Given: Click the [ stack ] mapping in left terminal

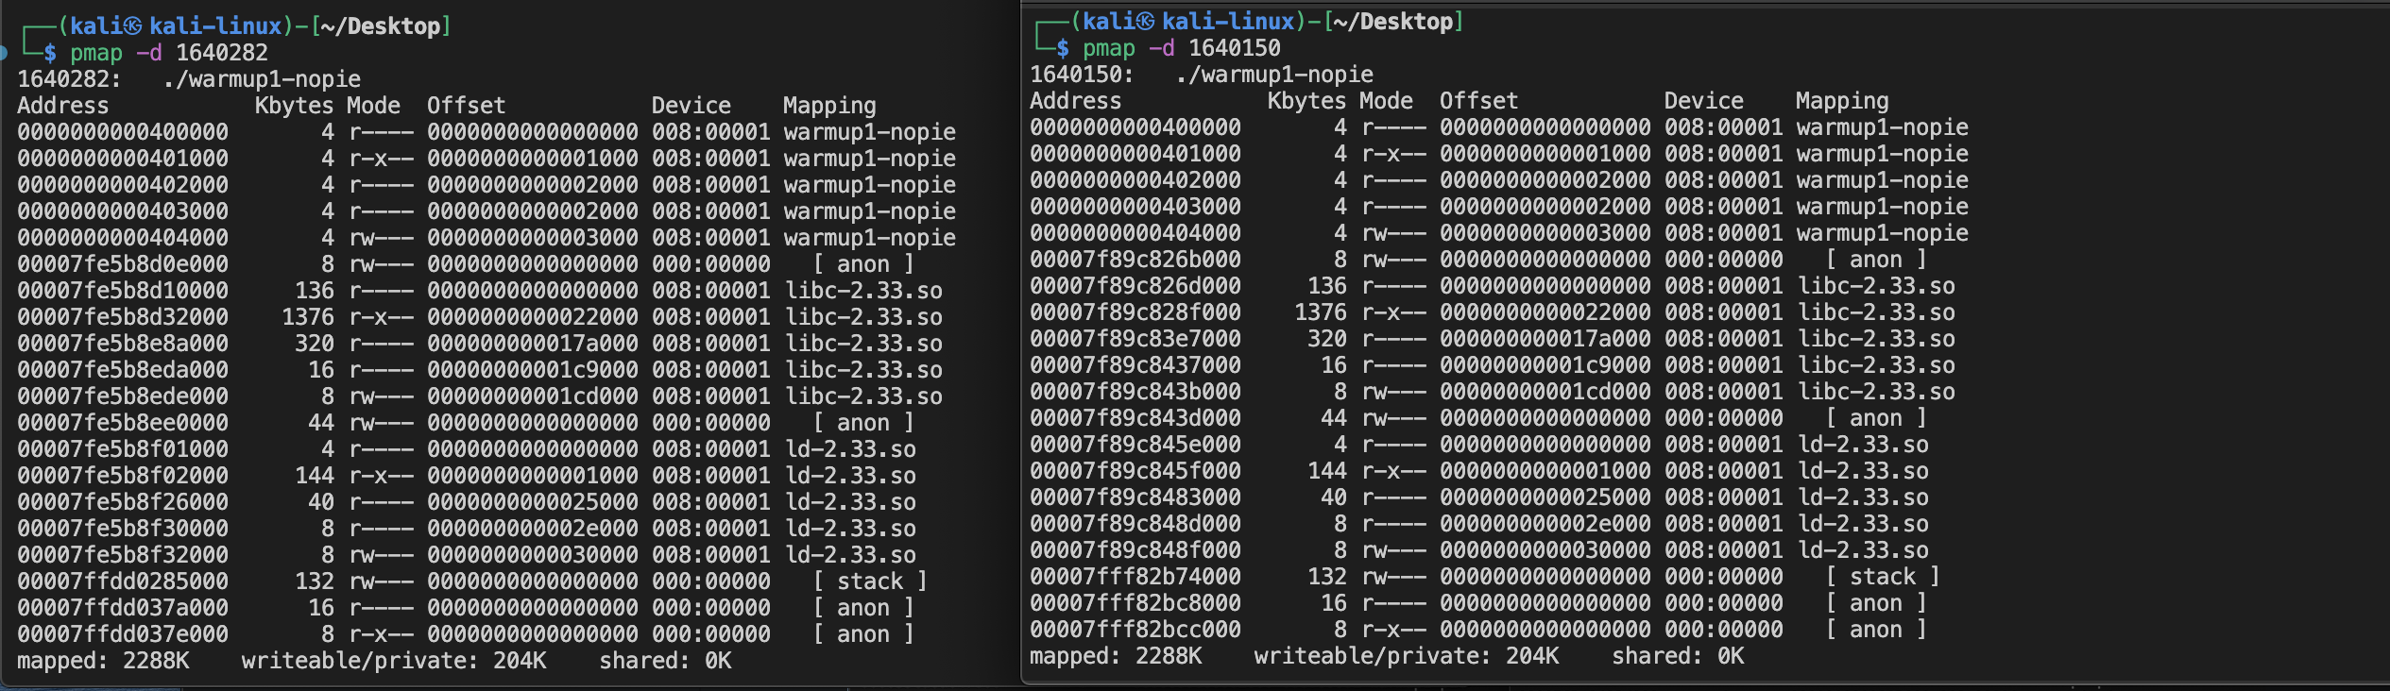Looking at the screenshot, I should tap(869, 581).
